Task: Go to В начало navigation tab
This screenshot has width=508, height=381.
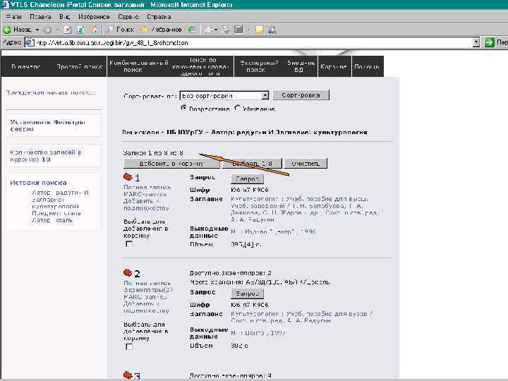Action: coord(26,67)
